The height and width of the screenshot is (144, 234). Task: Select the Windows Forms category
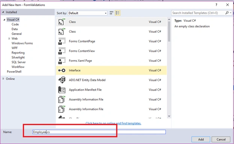[22, 43]
